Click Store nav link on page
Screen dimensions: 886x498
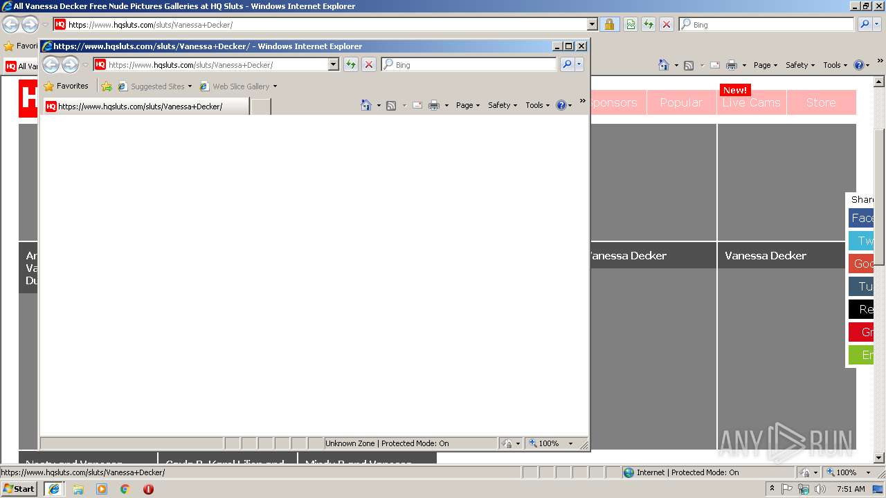point(821,102)
